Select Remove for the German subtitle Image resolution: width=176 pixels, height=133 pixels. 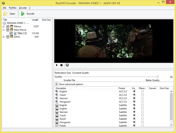coord(142,112)
